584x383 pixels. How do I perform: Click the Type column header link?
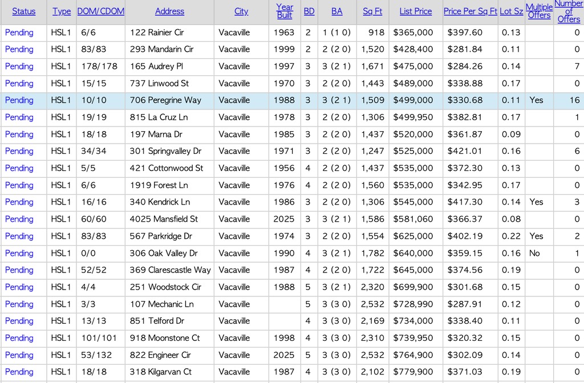[62, 11]
